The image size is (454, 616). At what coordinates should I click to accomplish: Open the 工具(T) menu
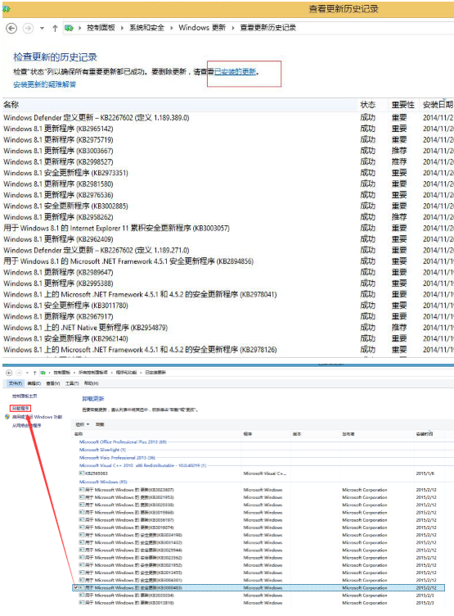click(x=72, y=383)
